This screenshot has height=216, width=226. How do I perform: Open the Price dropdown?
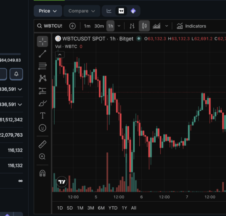[x=48, y=11]
